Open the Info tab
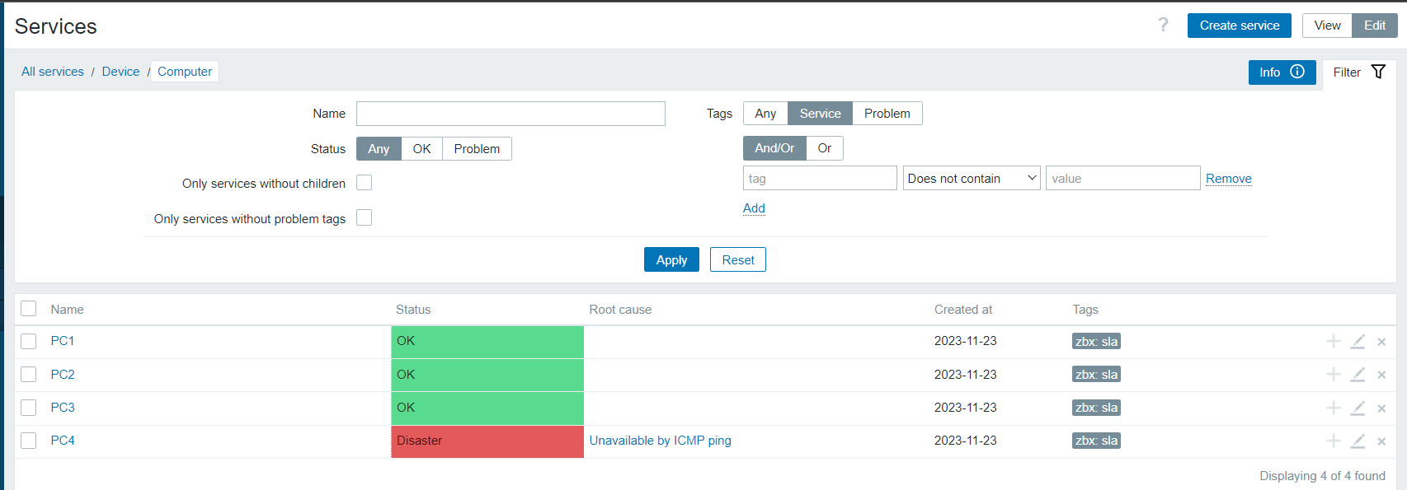 coord(1281,72)
